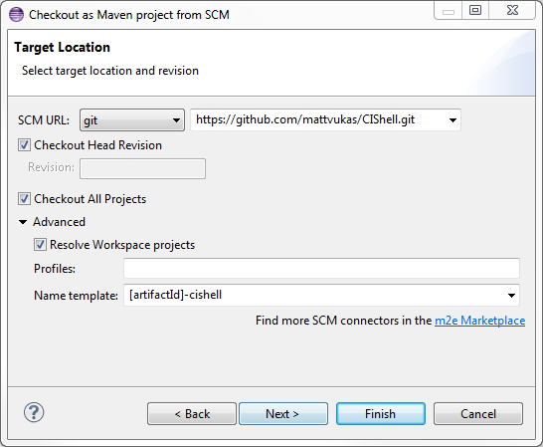The width and height of the screenshot is (543, 447).
Task: Click the help question mark icon
Action: click(34, 413)
